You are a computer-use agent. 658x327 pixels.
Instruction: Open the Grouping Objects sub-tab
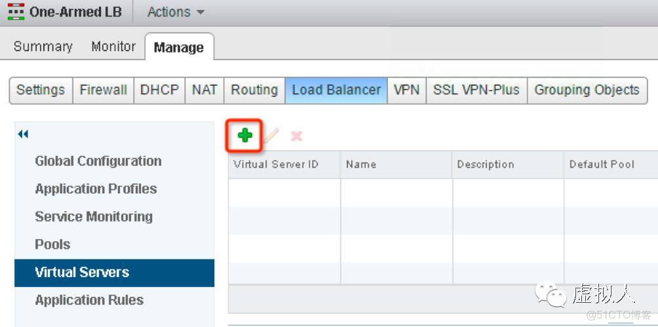point(587,90)
